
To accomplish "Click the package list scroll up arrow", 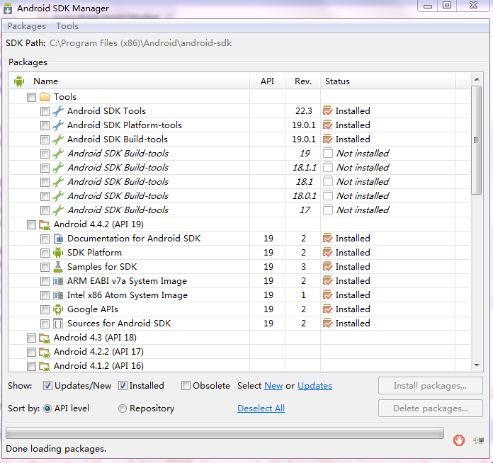I will [477, 79].
